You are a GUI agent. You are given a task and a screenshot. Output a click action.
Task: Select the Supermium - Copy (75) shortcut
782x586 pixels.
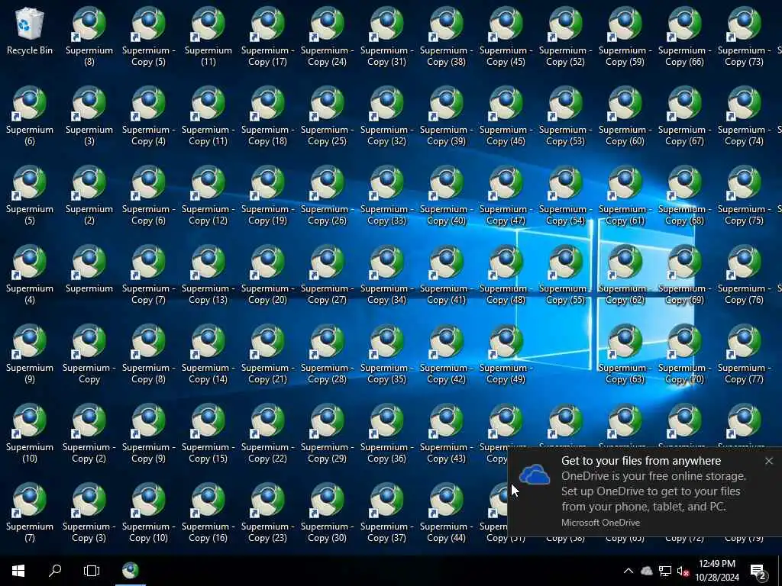(744, 195)
